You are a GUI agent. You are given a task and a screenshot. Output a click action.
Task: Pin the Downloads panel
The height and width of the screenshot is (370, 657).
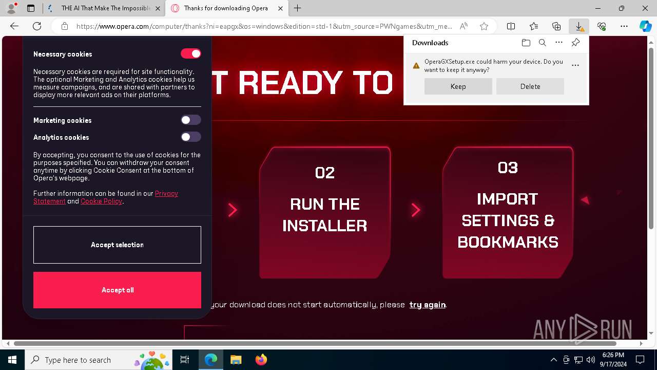(x=575, y=43)
